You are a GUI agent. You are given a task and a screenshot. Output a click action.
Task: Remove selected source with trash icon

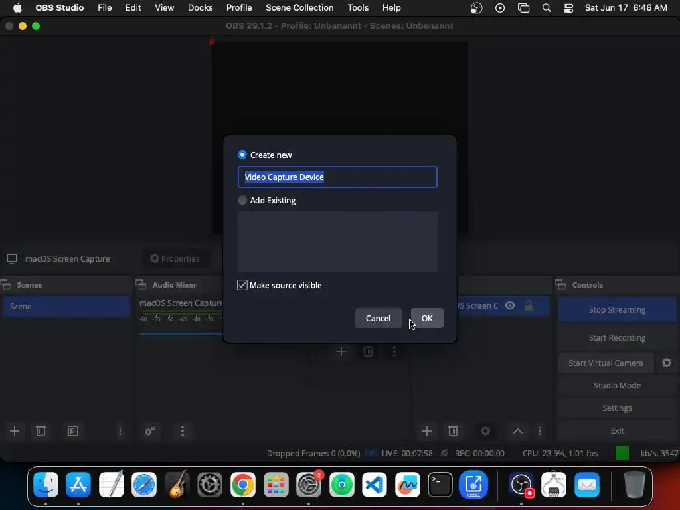click(453, 430)
